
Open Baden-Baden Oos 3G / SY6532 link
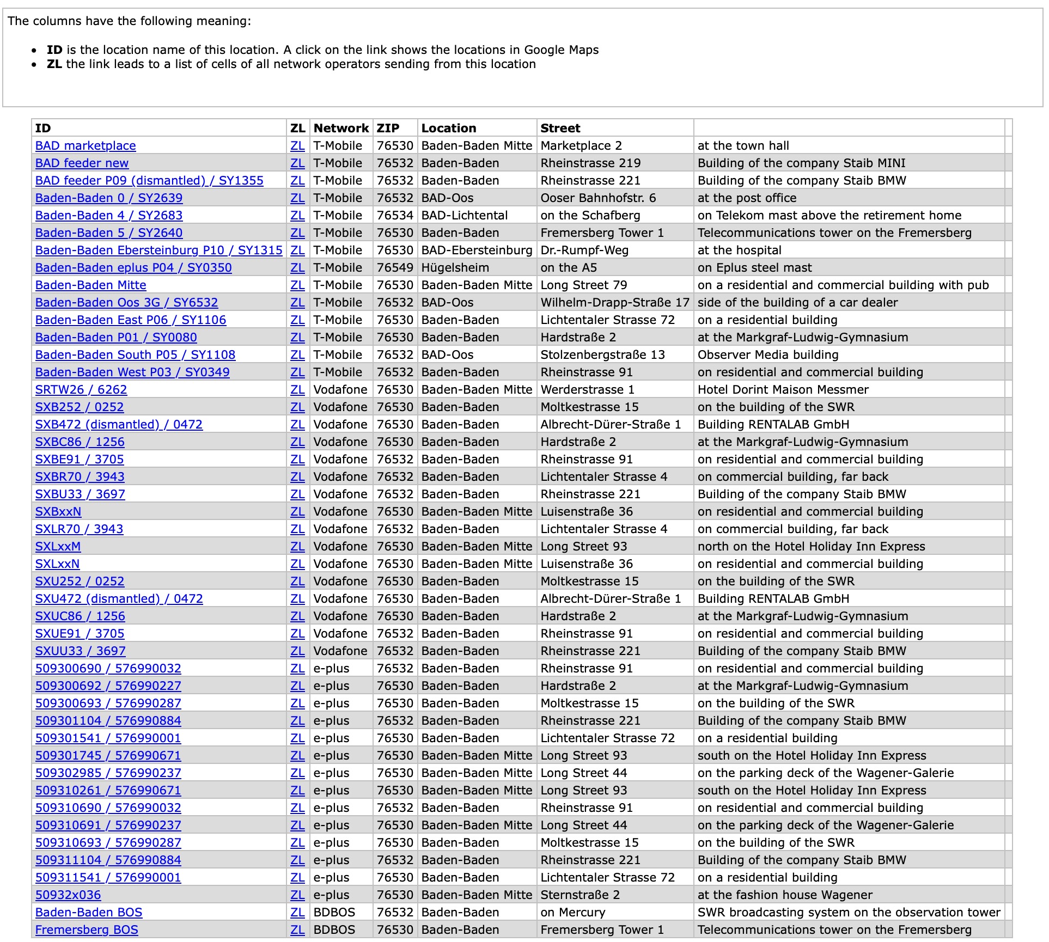pos(126,302)
